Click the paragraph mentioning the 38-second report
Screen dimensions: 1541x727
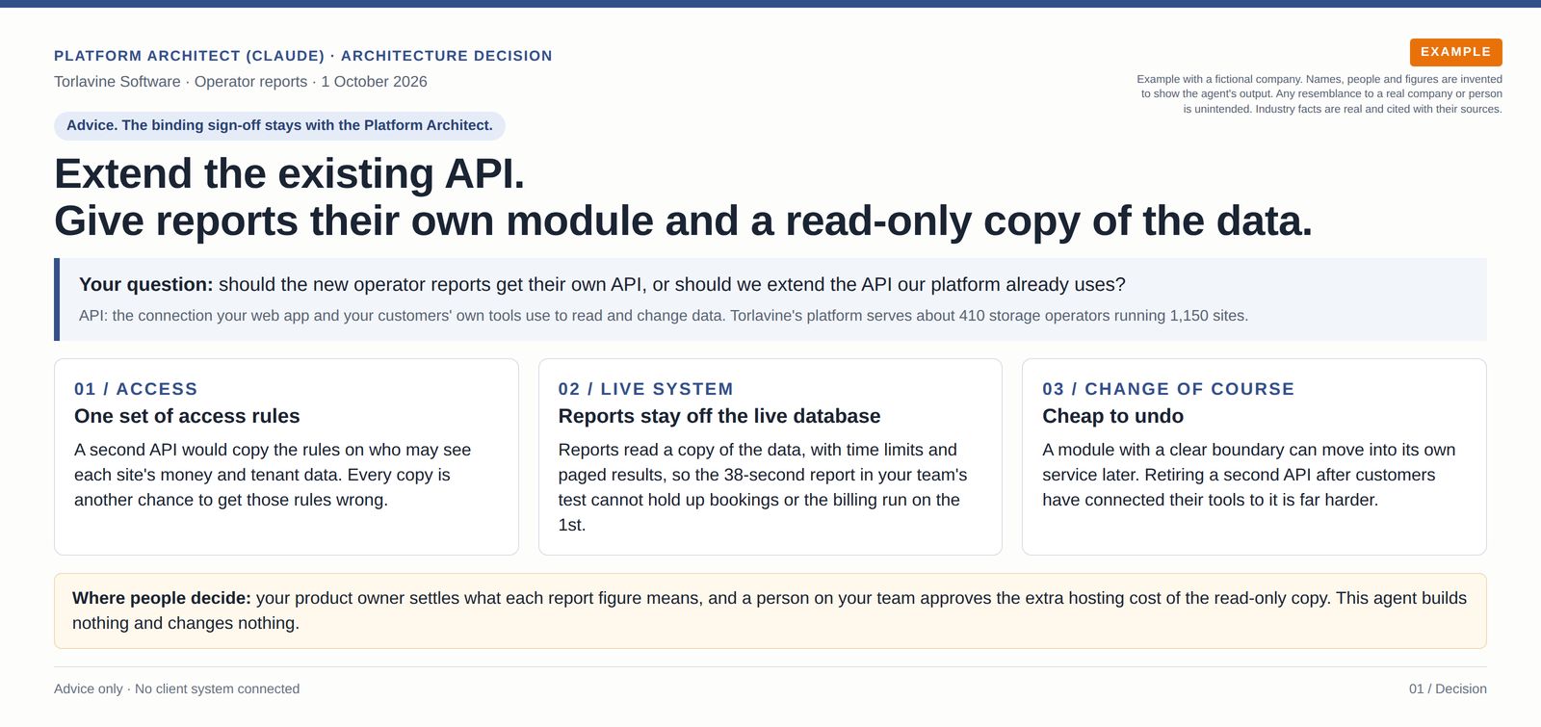pos(763,487)
